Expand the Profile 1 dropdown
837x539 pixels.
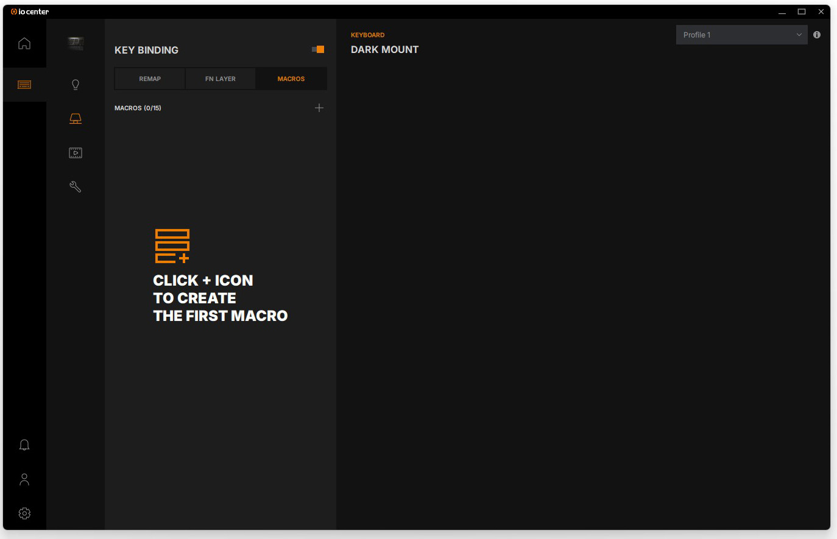[741, 35]
